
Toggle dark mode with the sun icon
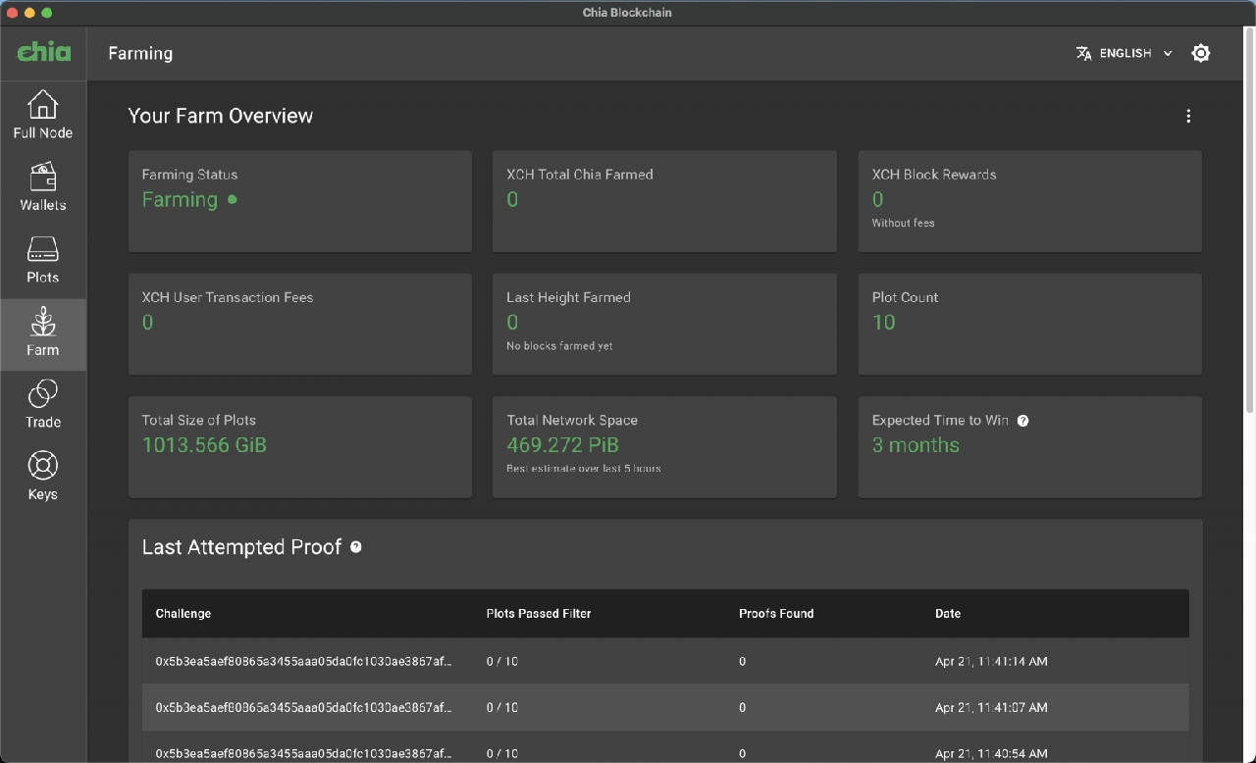[x=1200, y=54]
